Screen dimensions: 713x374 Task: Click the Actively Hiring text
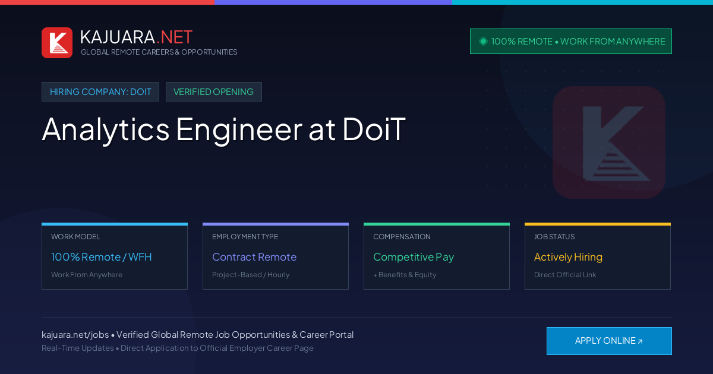[x=568, y=257]
